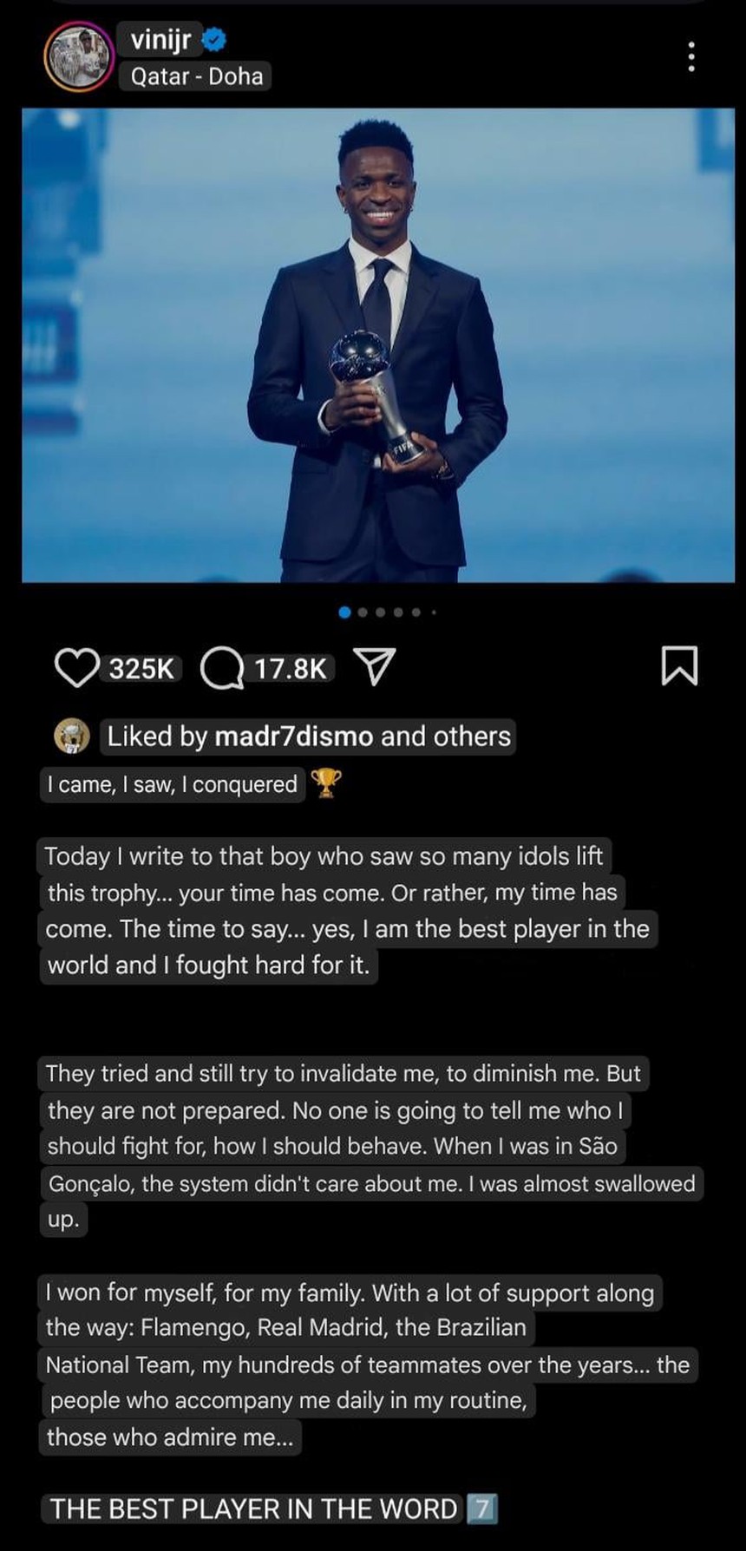
Task: View the 325K likes count
Action: 141,668
